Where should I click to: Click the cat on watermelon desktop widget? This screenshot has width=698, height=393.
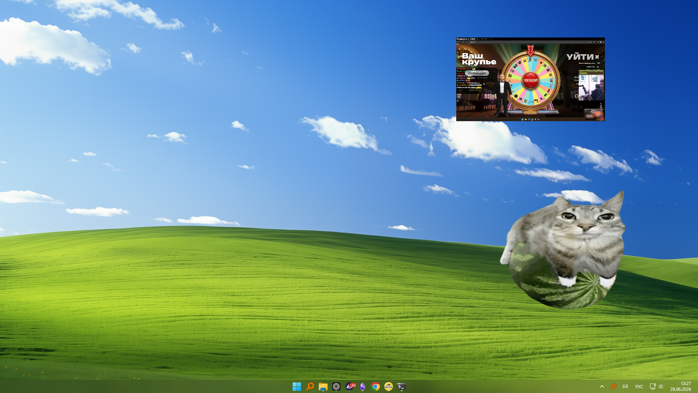(563, 250)
